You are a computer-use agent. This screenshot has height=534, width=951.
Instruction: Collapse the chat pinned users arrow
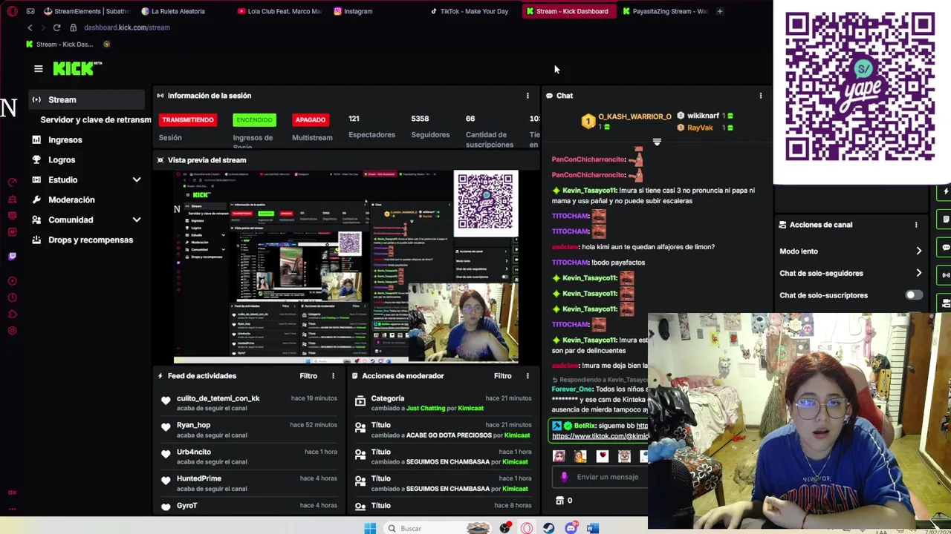click(657, 142)
